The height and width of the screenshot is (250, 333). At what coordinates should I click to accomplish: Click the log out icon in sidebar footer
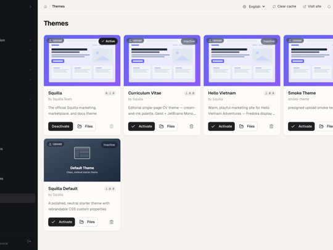point(29,241)
